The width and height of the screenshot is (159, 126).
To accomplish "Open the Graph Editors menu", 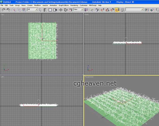I will [x=64, y=5].
